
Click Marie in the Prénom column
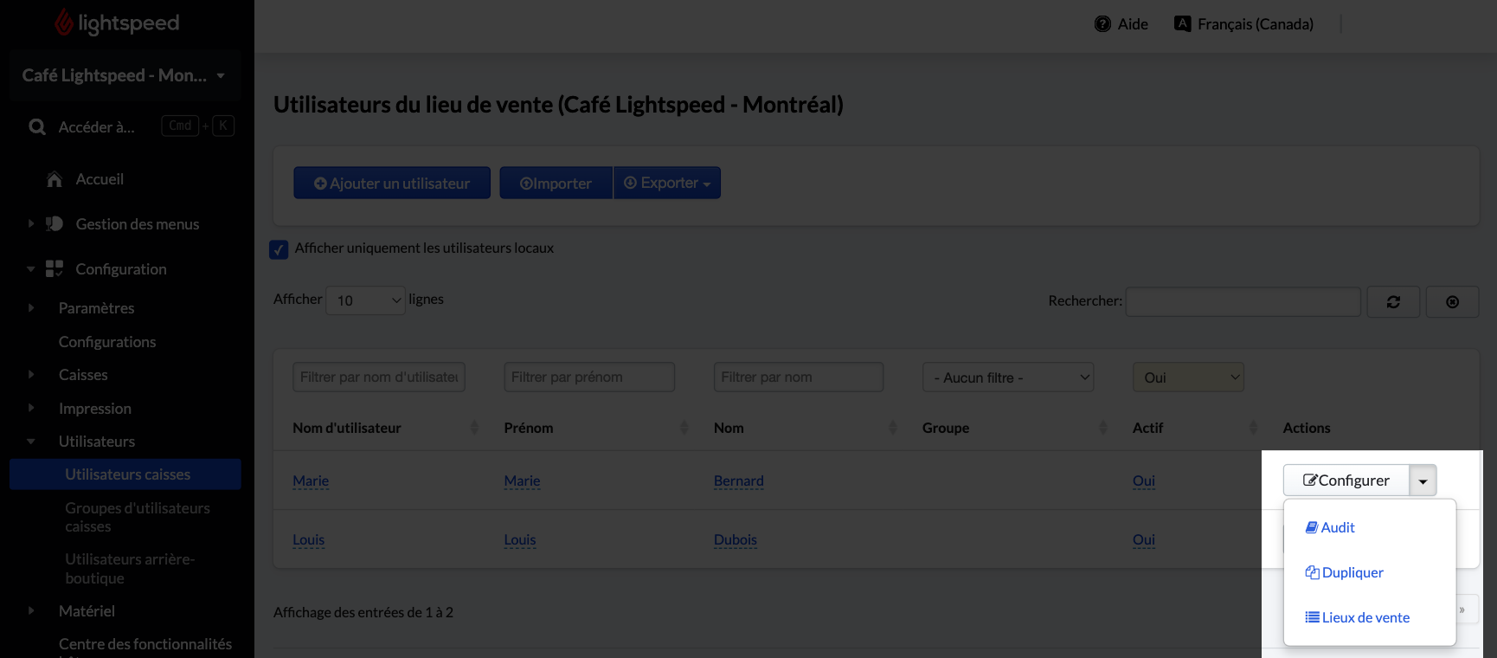coord(522,481)
